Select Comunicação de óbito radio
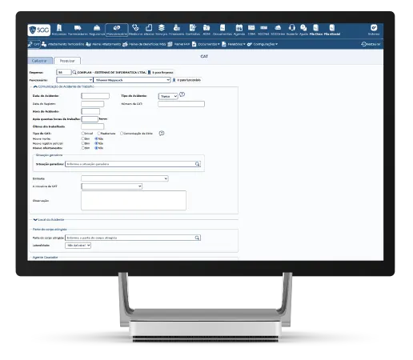This screenshot has height=360, width=413. [122, 133]
